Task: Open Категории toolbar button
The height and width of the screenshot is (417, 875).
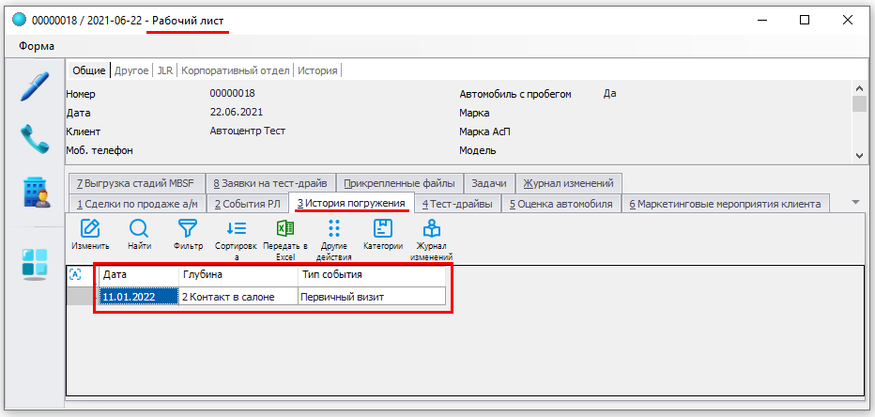Action: (383, 228)
